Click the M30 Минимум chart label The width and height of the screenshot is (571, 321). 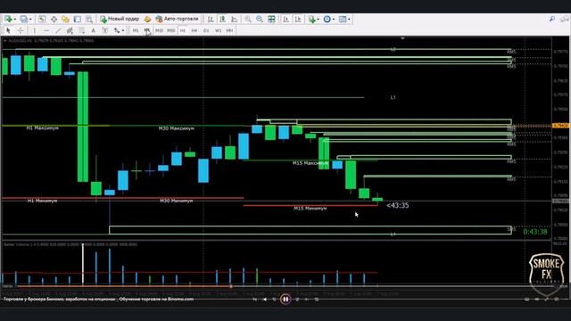click(x=177, y=201)
